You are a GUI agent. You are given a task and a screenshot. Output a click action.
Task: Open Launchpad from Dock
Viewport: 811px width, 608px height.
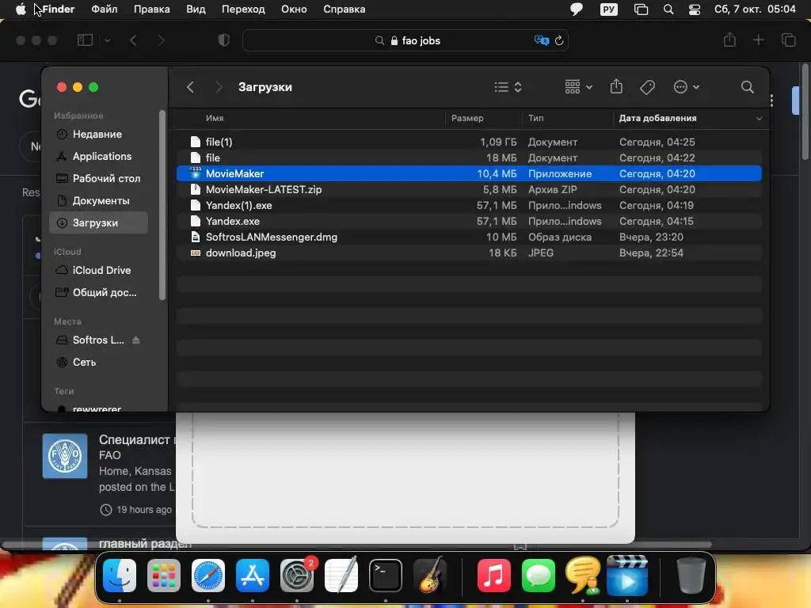coord(164,576)
